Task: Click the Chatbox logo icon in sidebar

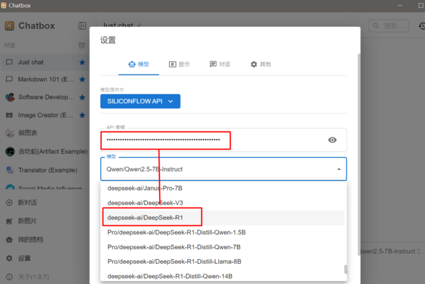Action: [x=9, y=26]
